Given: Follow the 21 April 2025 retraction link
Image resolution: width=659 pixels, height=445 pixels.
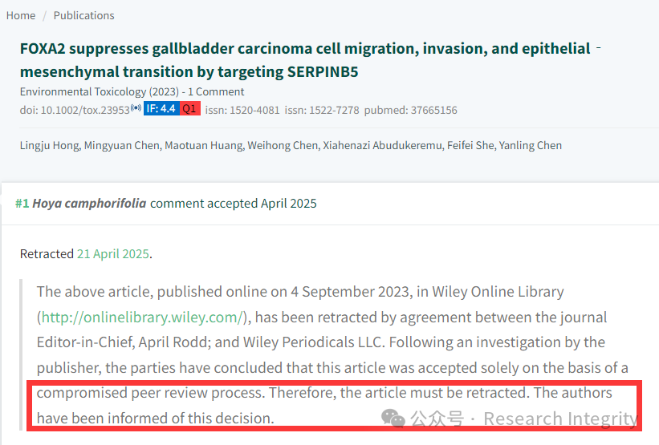Looking at the screenshot, I should tap(113, 254).
